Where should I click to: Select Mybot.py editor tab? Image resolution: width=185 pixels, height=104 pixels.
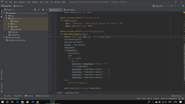(56, 10)
